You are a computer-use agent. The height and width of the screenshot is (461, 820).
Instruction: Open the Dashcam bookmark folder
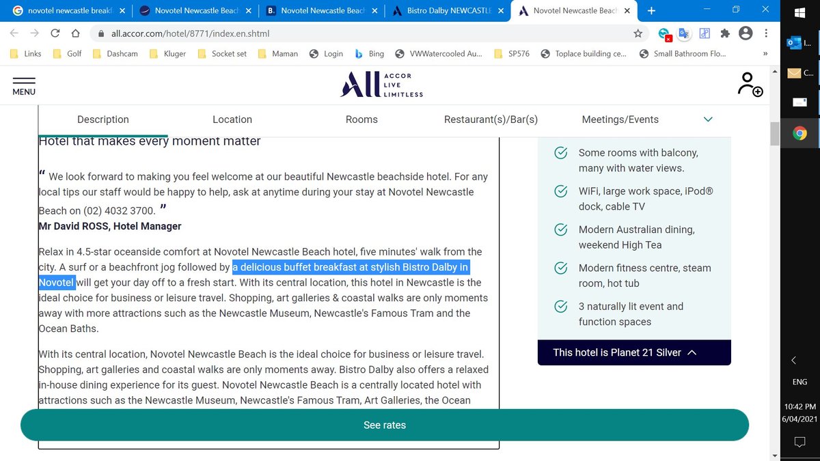115,54
